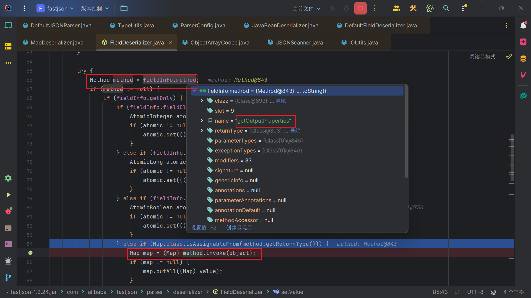Toggle Reader mode label

pos(482,57)
